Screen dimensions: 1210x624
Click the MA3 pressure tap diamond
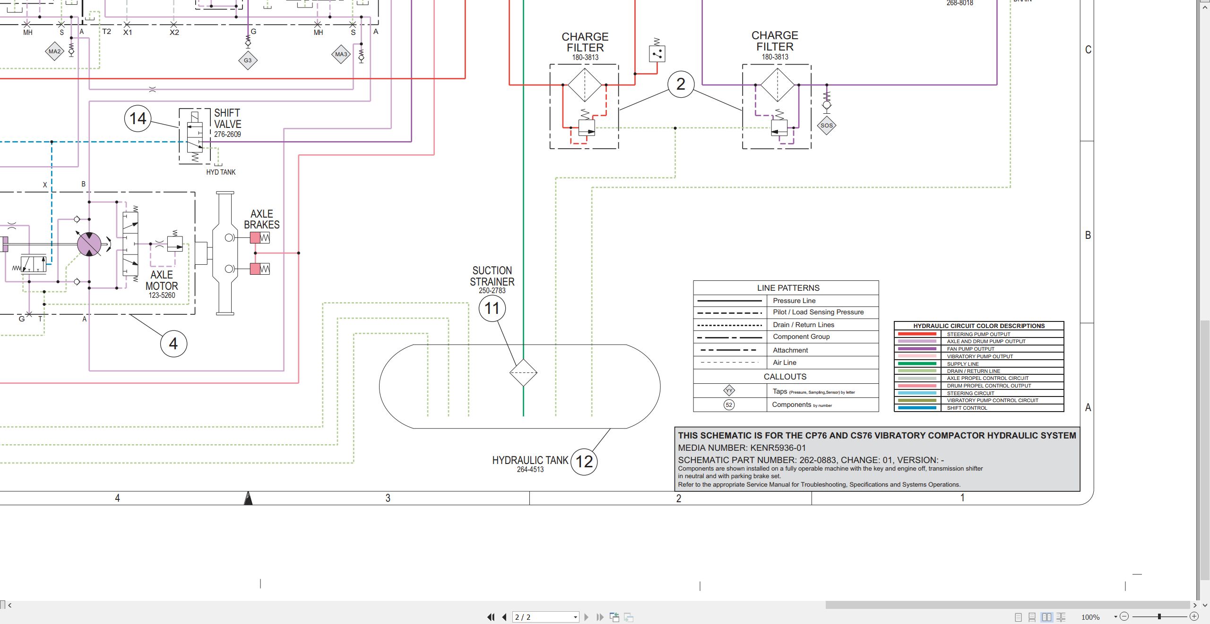341,54
